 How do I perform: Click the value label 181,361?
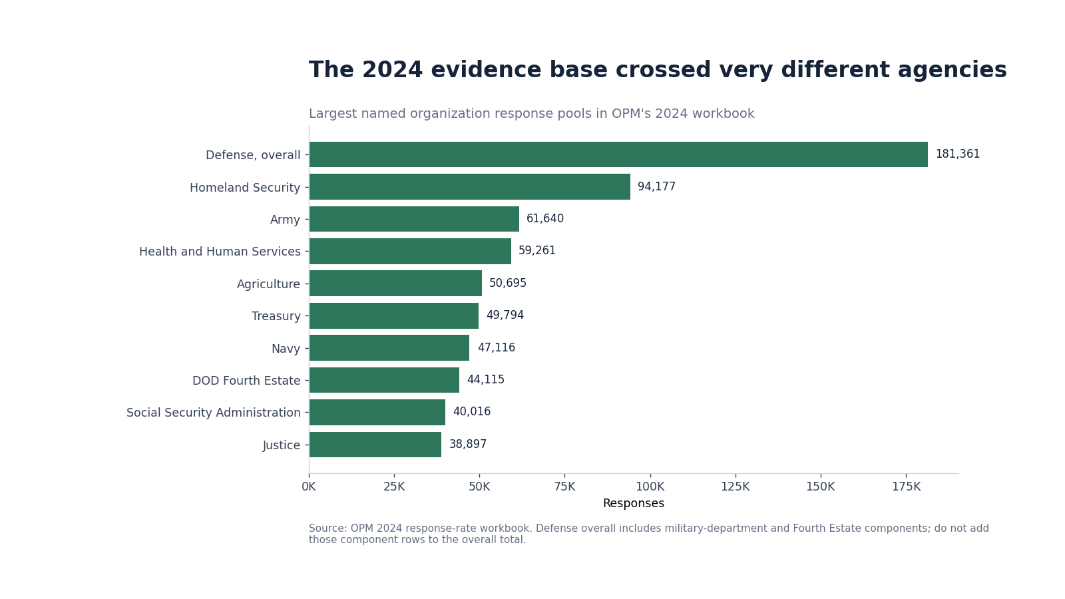point(958,154)
